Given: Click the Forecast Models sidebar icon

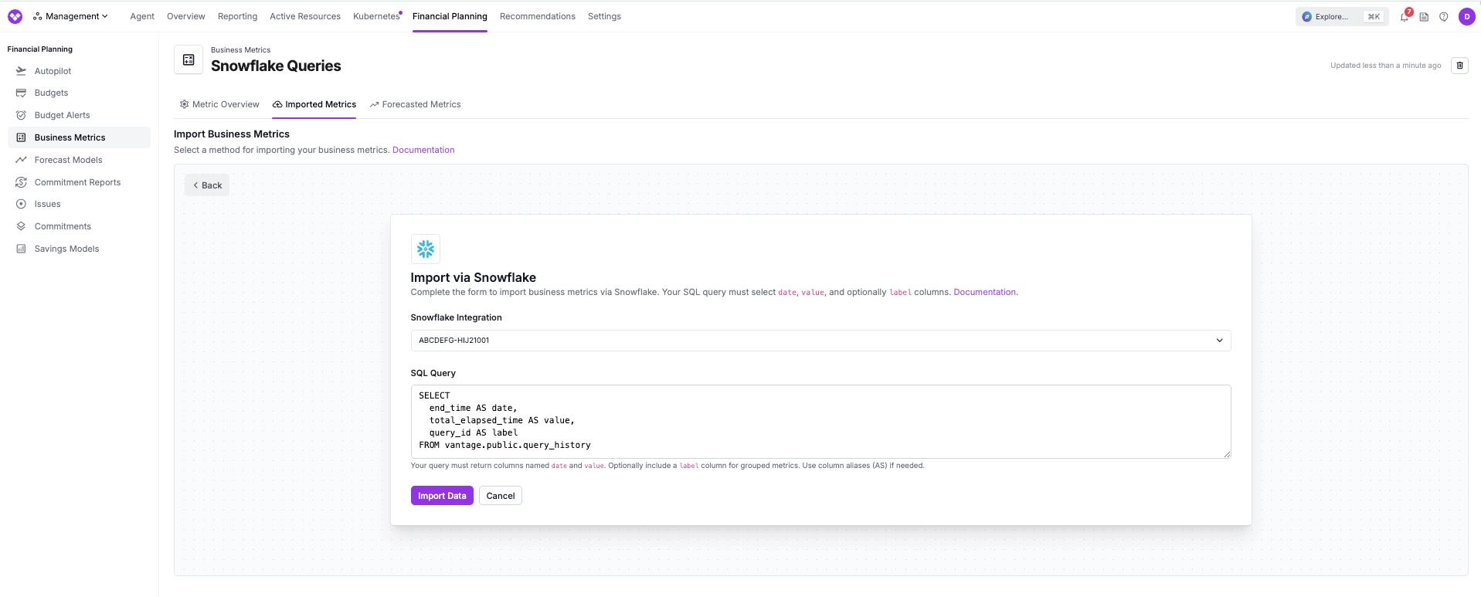Looking at the screenshot, I should [21, 160].
